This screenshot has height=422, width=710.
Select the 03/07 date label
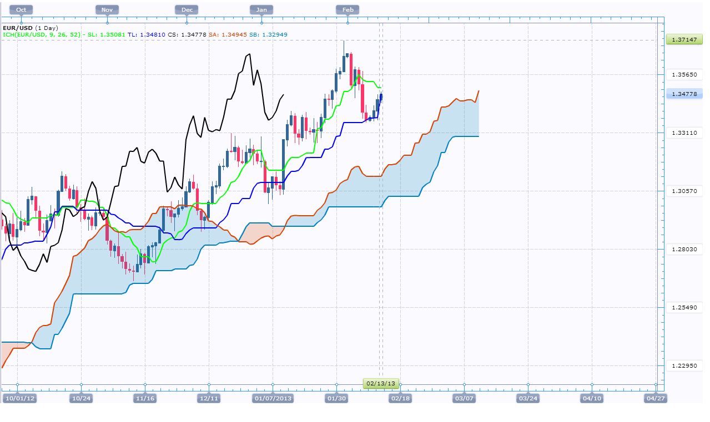coord(464,398)
